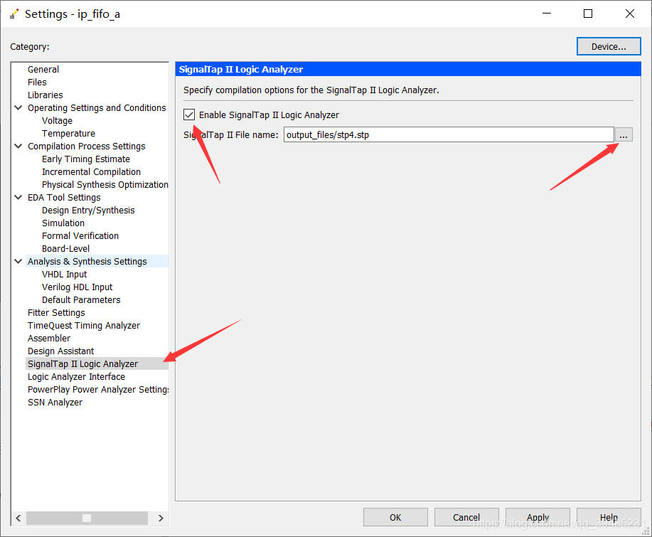This screenshot has height=537, width=652.
Task: Close the Settings dialog window
Action: [630, 14]
